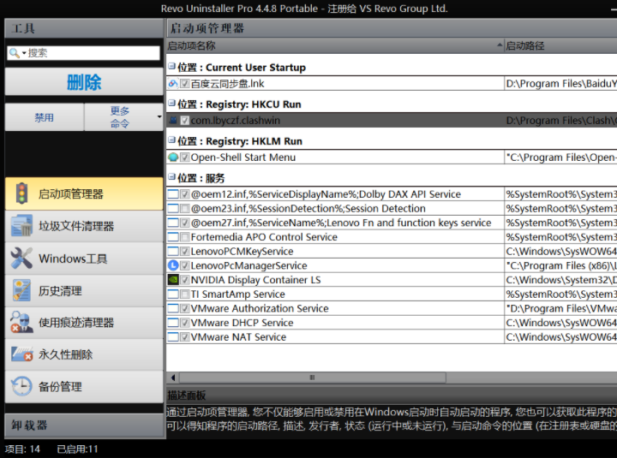This screenshot has width=617, height=458.
Task: Collapse the 服务 location group
Action: click(x=171, y=177)
